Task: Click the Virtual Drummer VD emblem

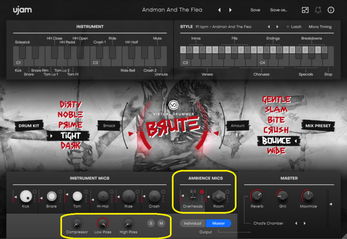Action: tap(173, 105)
